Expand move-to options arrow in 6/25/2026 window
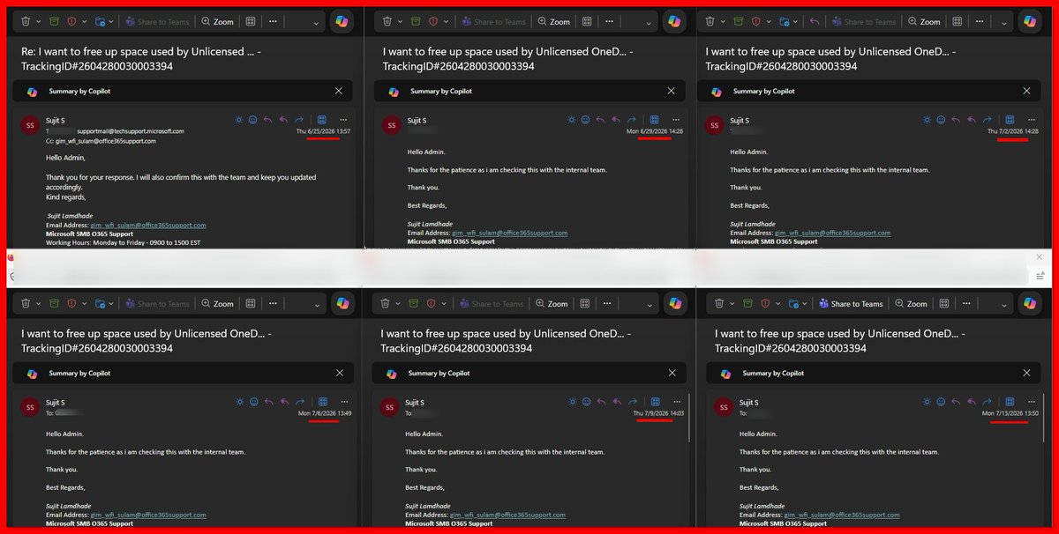 (111, 22)
